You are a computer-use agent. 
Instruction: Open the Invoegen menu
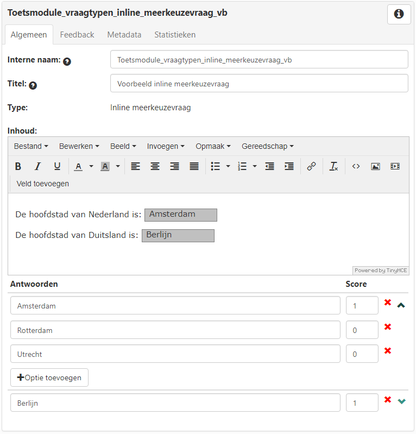coord(166,146)
